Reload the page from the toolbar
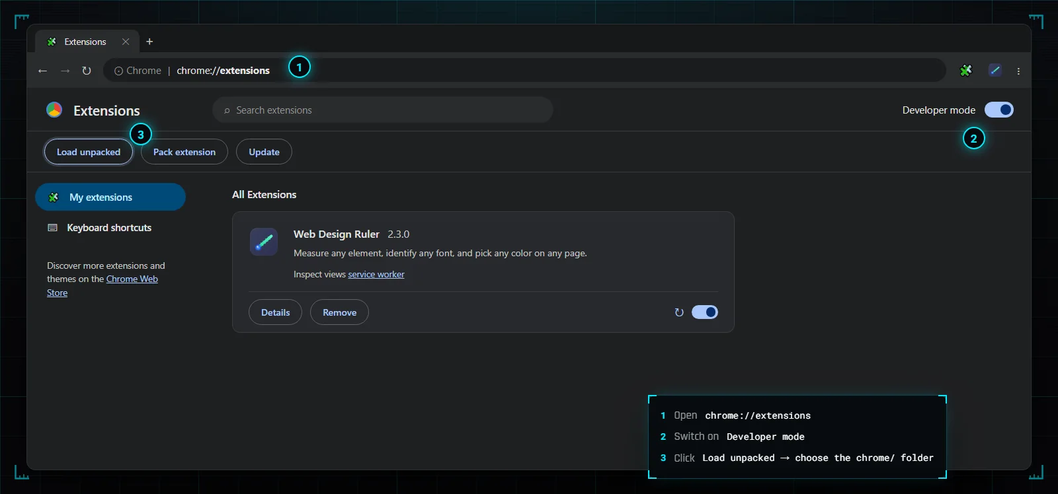The image size is (1058, 494). (x=87, y=71)
